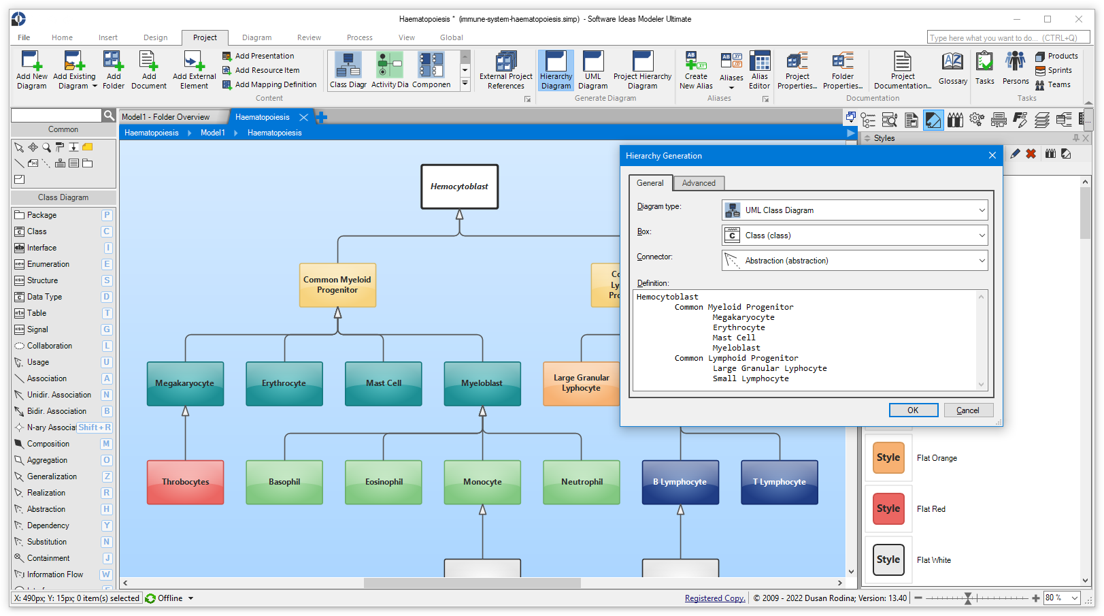Viewport: 1104px width, 616px height.
Task: Click Add Document icon
Action: point(148,61)
